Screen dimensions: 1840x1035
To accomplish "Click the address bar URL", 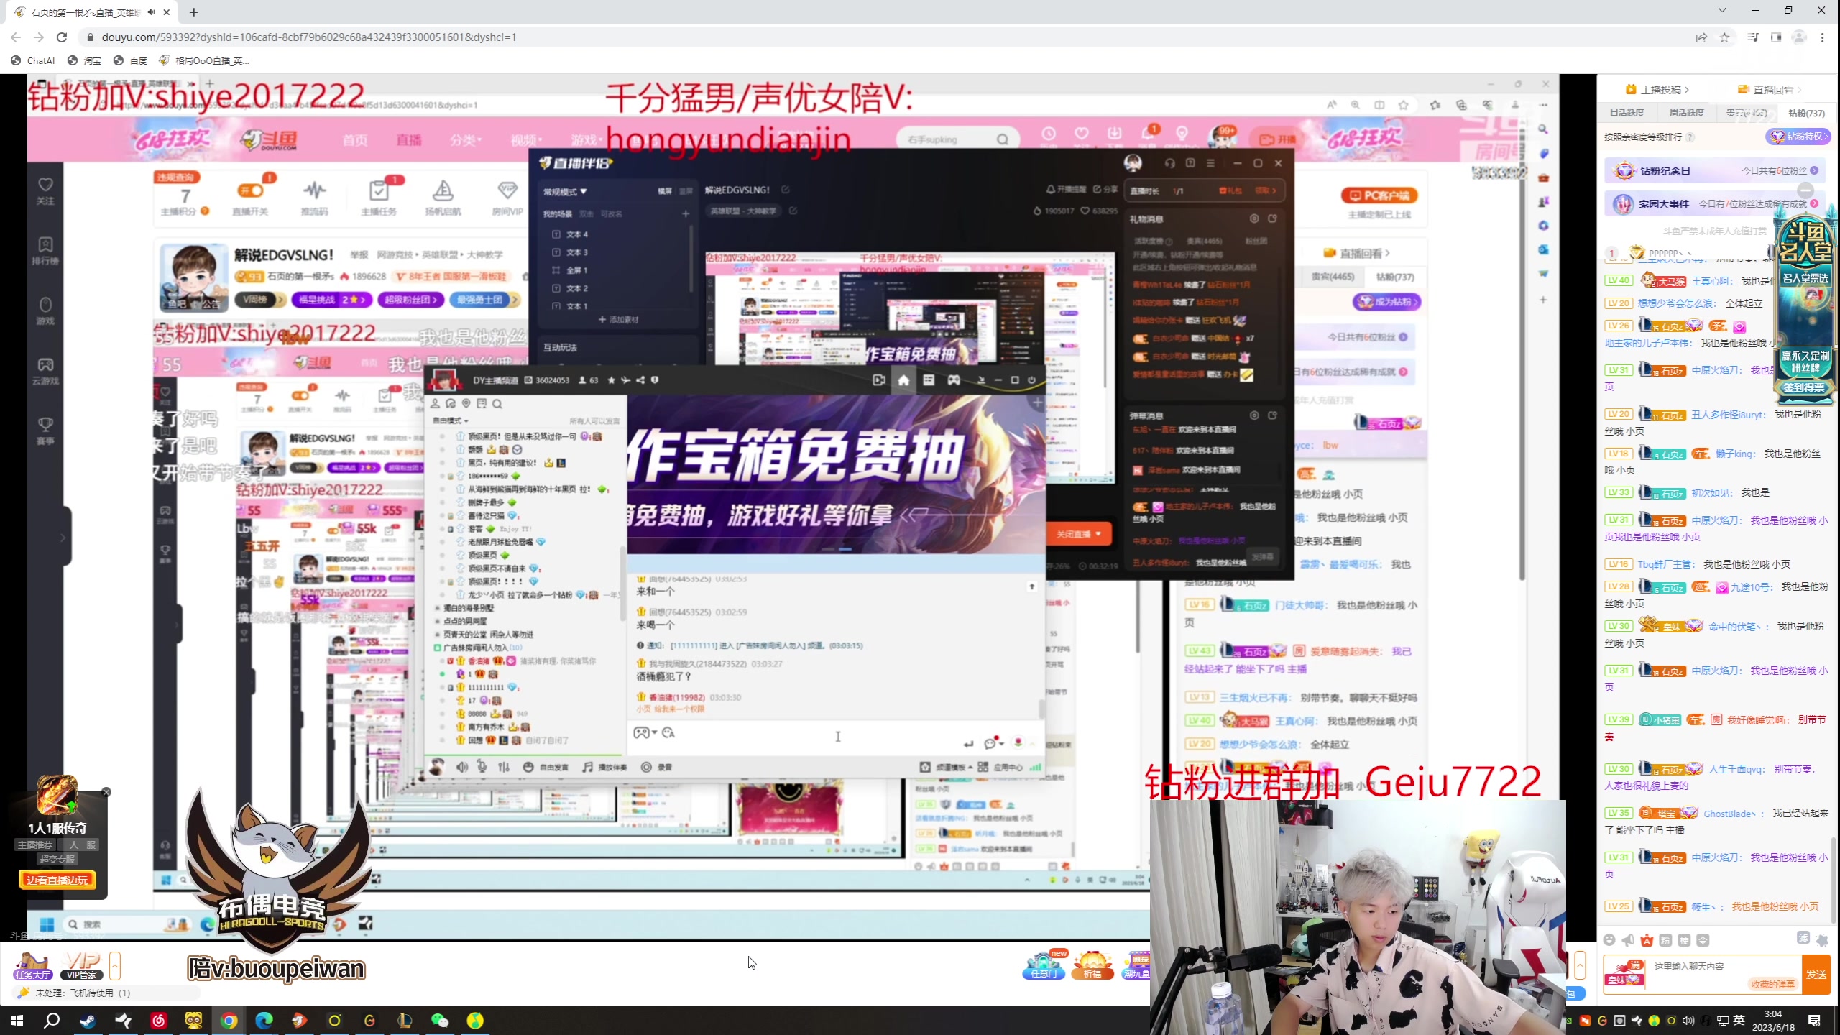I will pos(309,37).
